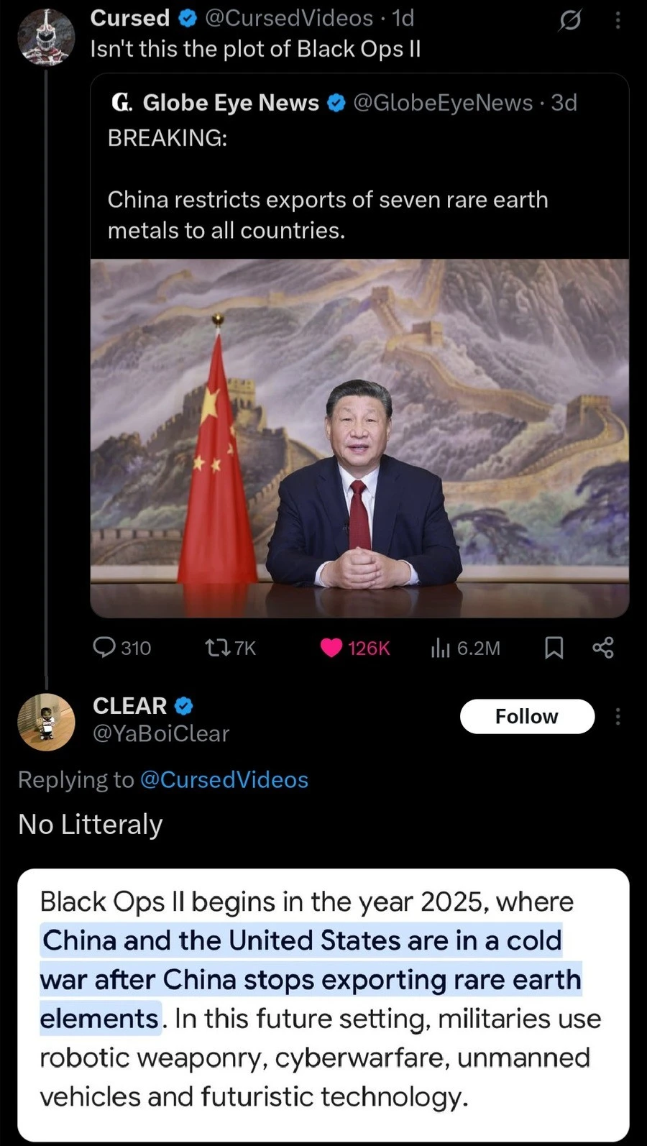Open the attached Black Ops II text image
Image resolution: width=647 pixels, height=1146 pixels.
pos(323,1004)
